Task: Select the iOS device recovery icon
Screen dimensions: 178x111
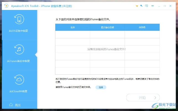Action: (19, 19)
